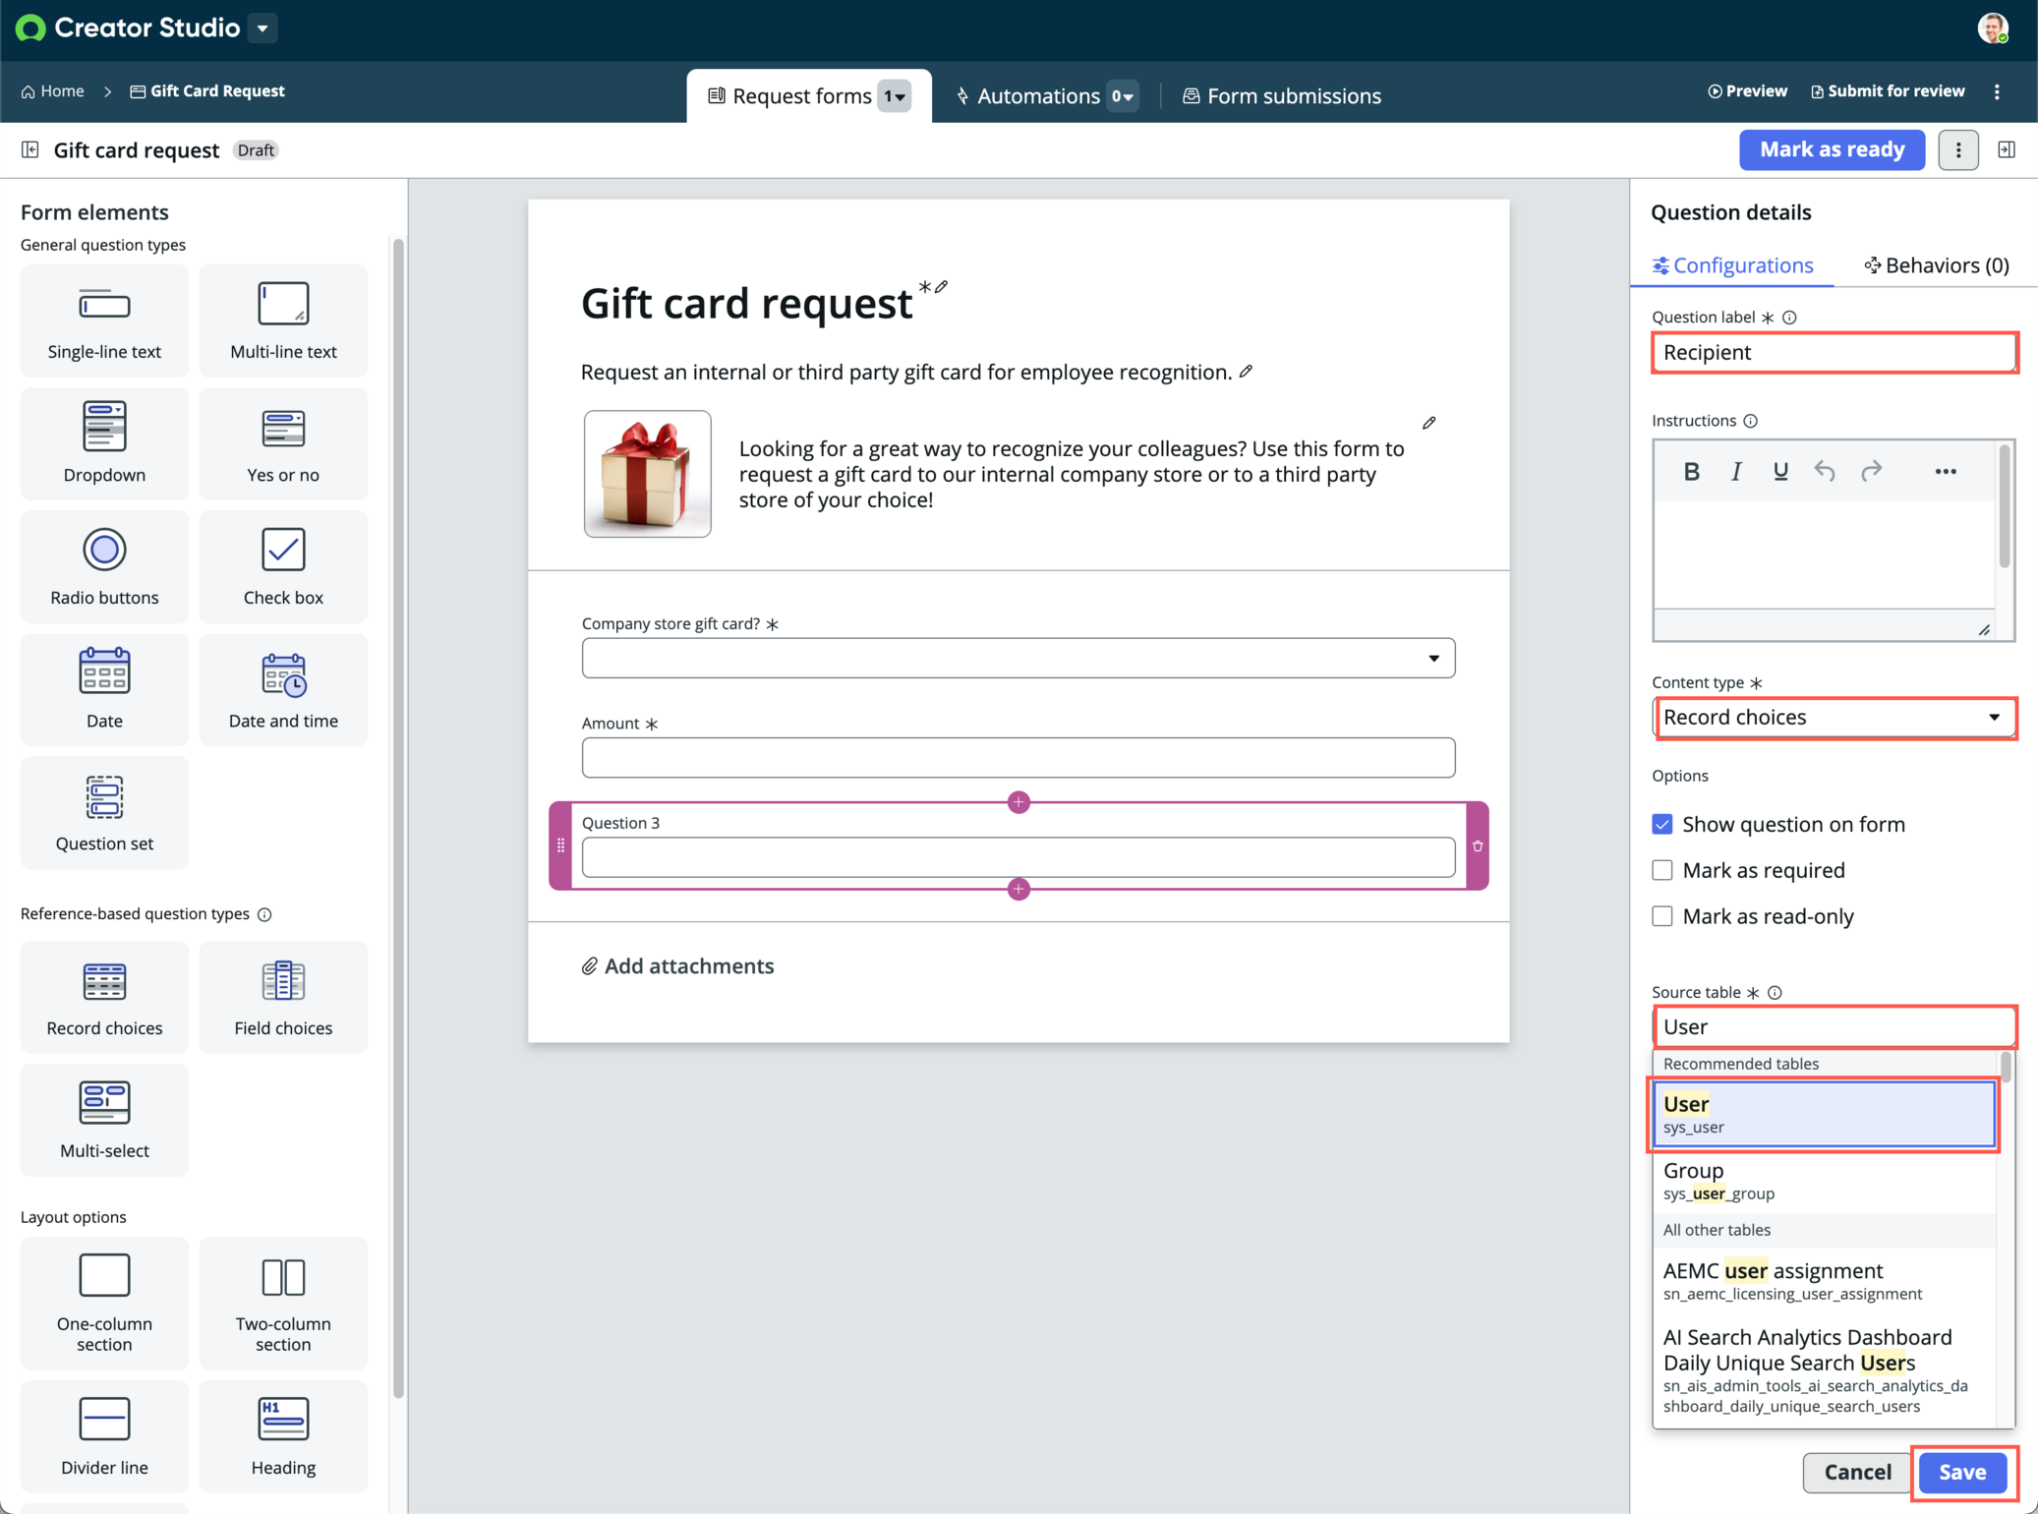Add a Field choices element
This screenshot has width=2038, height=1514.
tap(283, 998)
